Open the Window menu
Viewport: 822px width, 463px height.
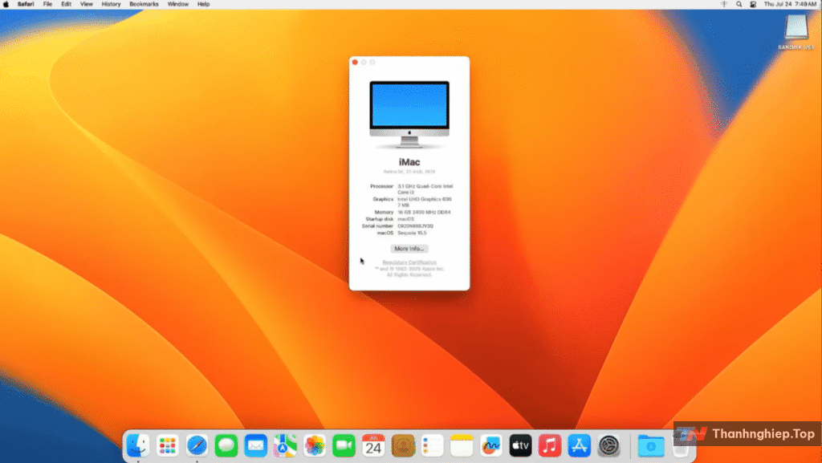point(178,4)
